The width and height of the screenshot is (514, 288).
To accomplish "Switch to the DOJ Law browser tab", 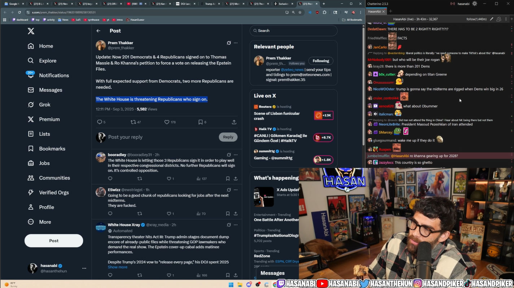I will pyautogui.click(x=186, y=4).
